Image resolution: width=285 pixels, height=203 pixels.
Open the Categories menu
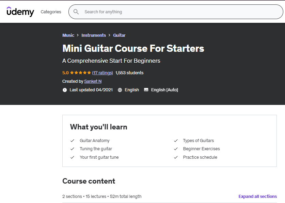(x=51, y=12)
